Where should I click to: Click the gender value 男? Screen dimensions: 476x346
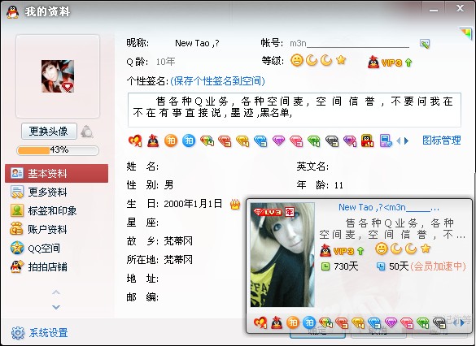168,185
